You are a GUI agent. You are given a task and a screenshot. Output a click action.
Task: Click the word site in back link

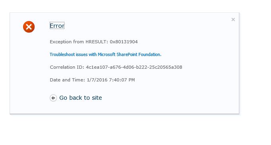[x=97, y=98]
